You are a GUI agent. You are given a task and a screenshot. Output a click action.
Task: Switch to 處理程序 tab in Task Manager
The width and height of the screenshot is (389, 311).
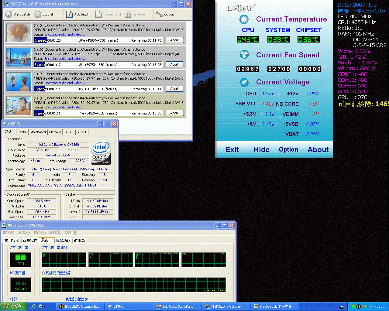(30, 241)
